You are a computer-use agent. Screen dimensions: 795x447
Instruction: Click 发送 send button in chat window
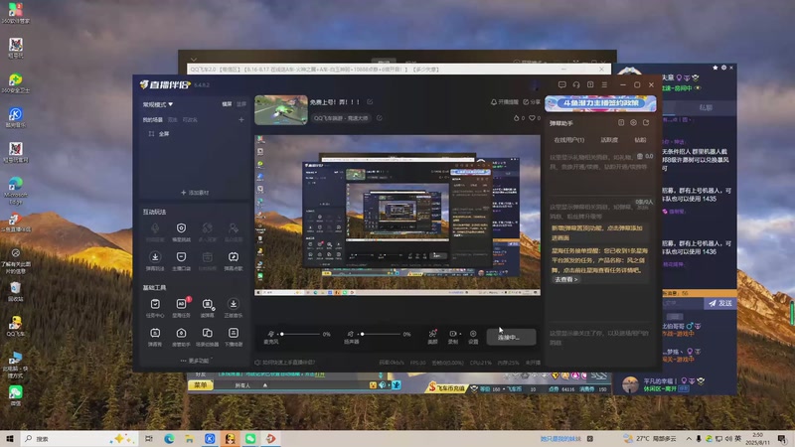720,303
